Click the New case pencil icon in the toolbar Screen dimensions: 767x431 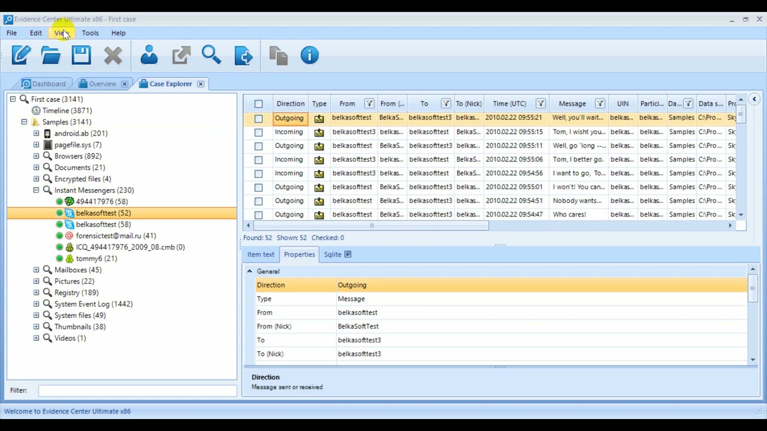point(21,56)
